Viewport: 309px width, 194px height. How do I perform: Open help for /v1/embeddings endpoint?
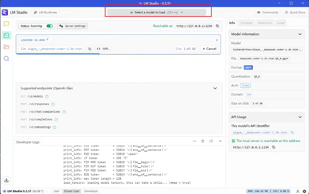coord(55,127)
